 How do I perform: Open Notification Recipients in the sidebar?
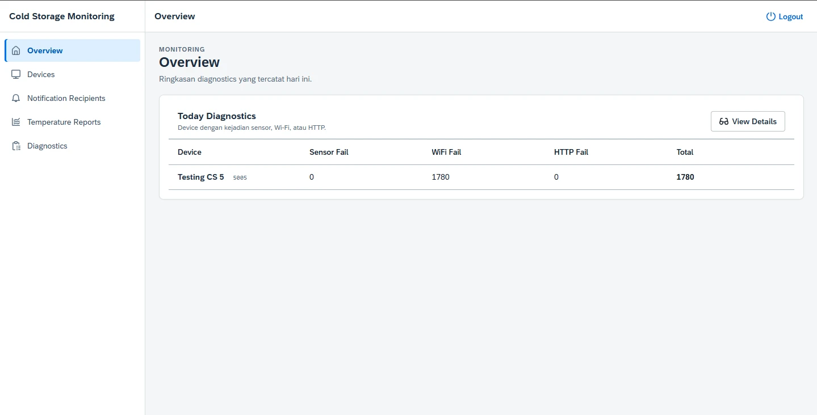click(x=73, y=98)
